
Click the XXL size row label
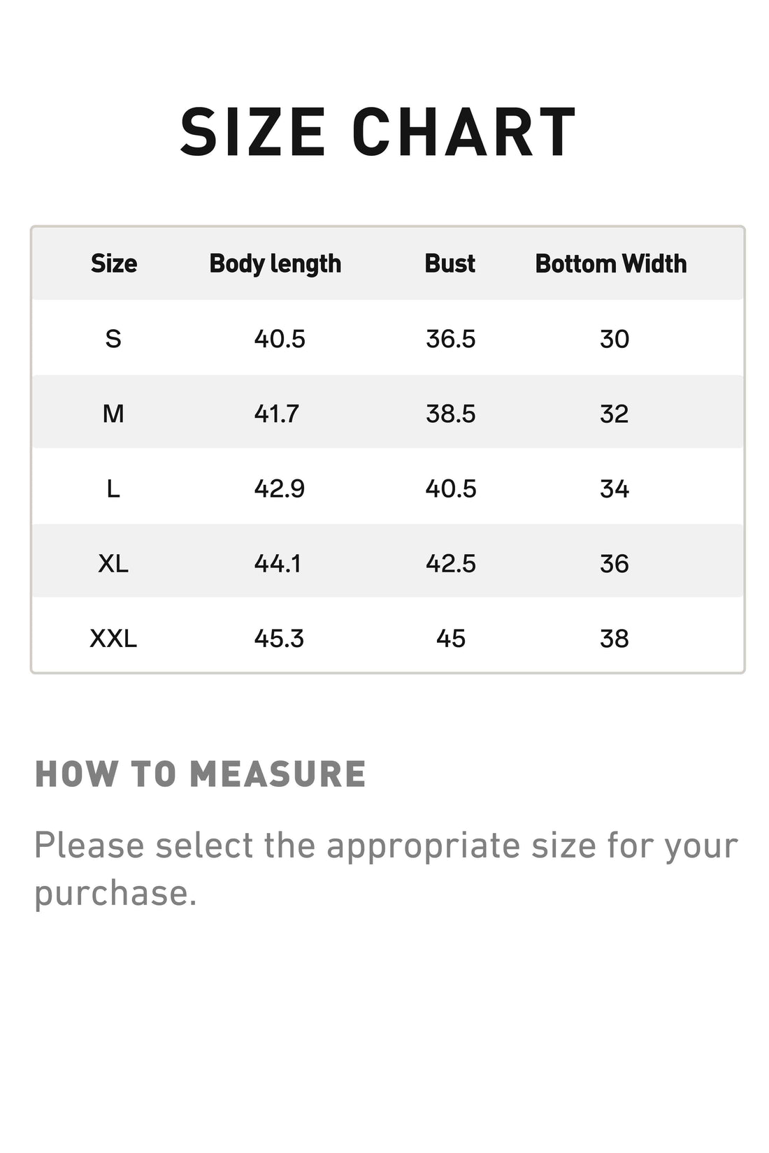coord(113,638)
